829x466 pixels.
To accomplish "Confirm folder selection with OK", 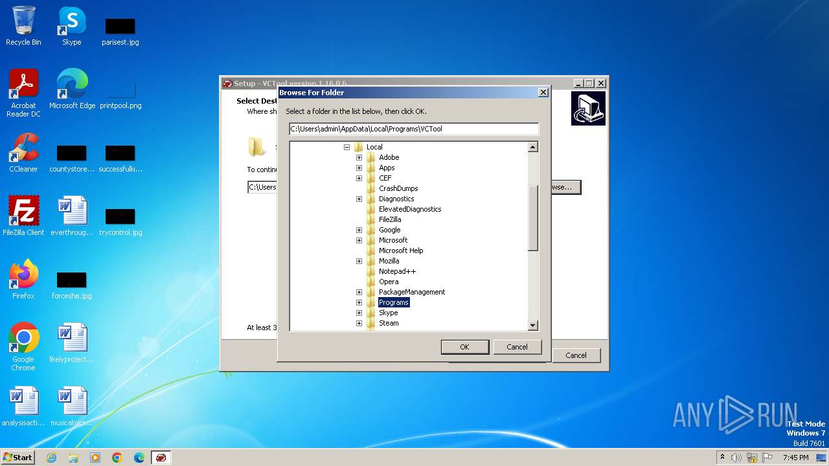I will [464, 347].
